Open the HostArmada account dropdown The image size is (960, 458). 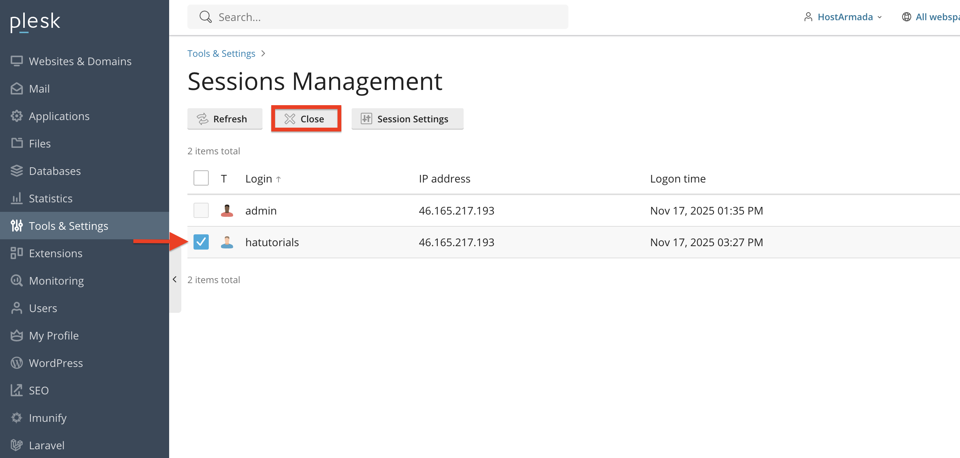[843, 17]
